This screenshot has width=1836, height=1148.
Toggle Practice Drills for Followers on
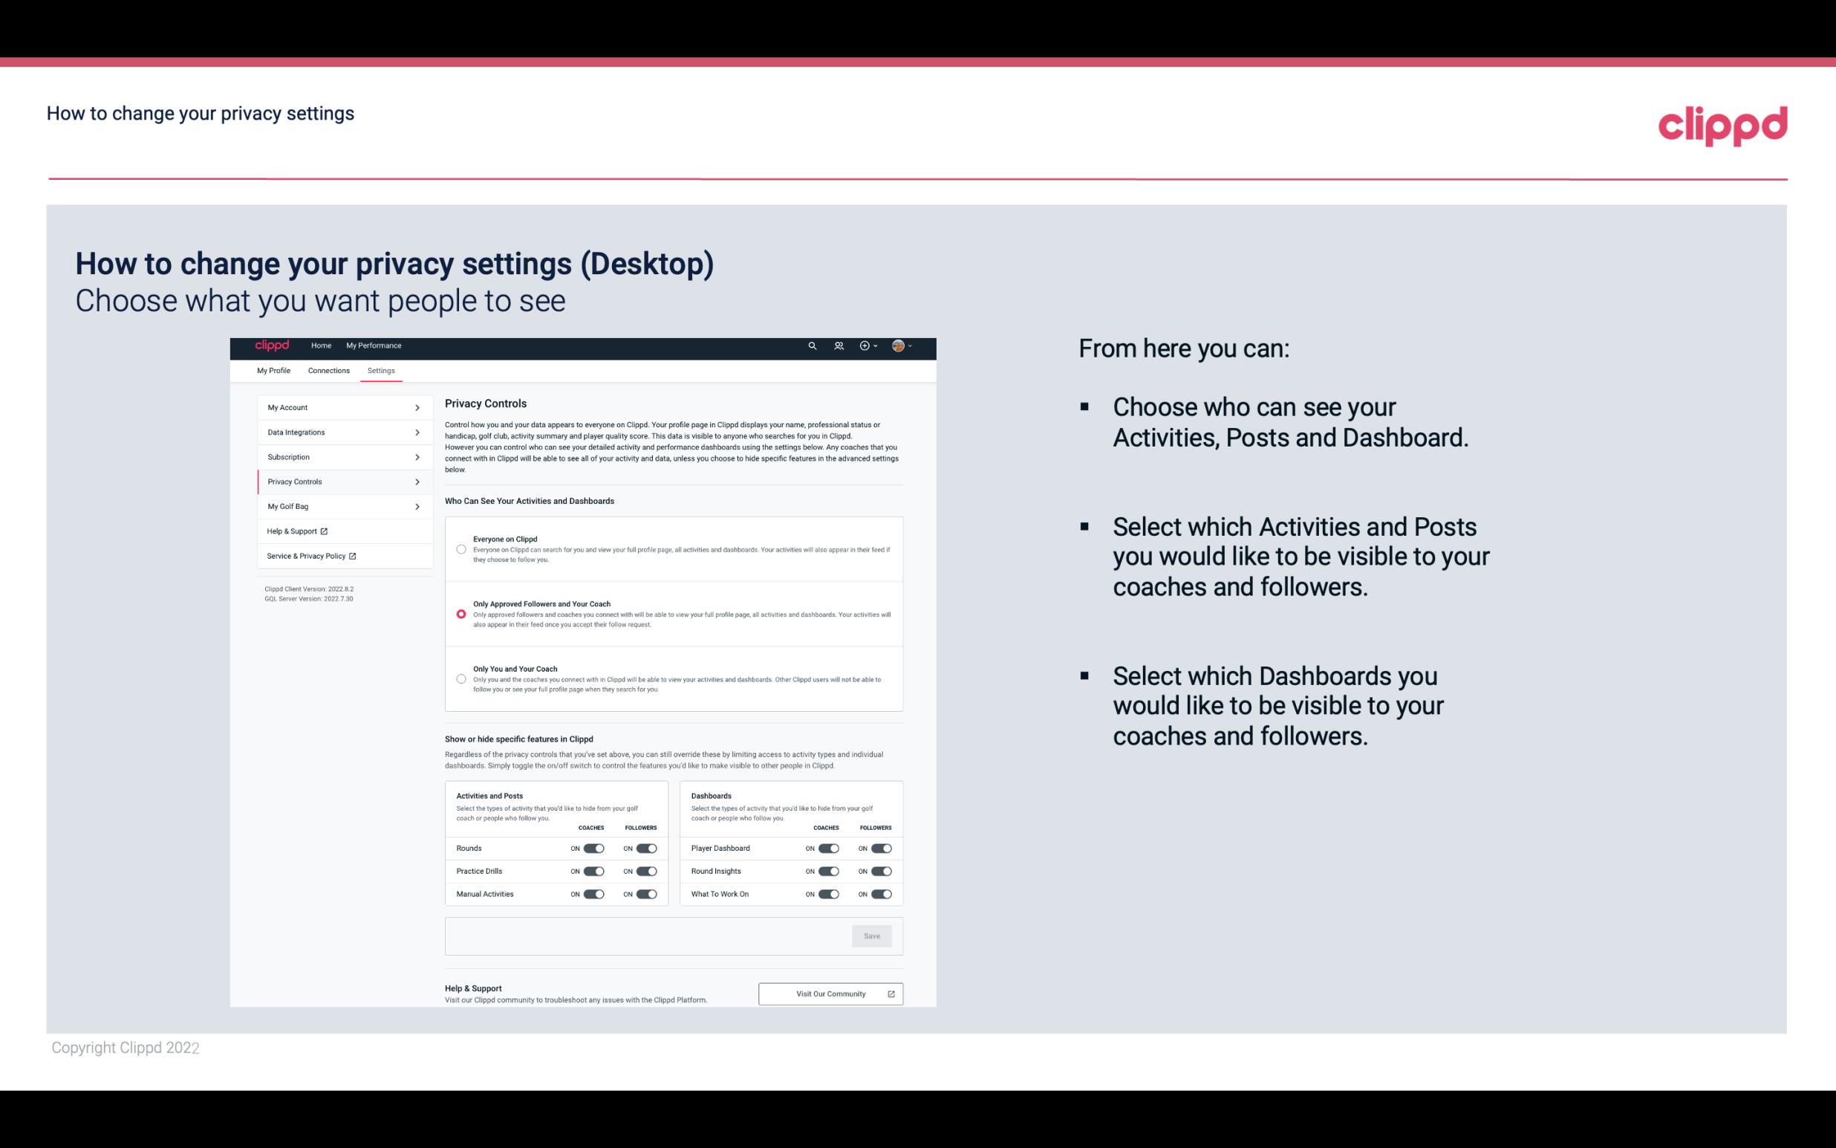[x=648, y=872]
